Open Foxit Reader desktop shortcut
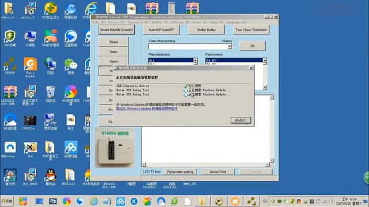369x207 pixels. click(30, 67)
